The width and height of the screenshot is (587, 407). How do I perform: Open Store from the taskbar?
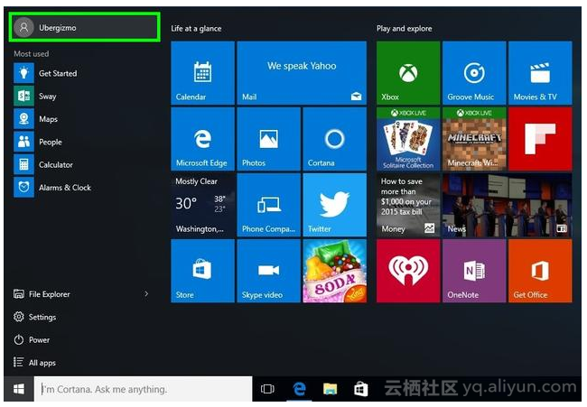pos(360,389)
